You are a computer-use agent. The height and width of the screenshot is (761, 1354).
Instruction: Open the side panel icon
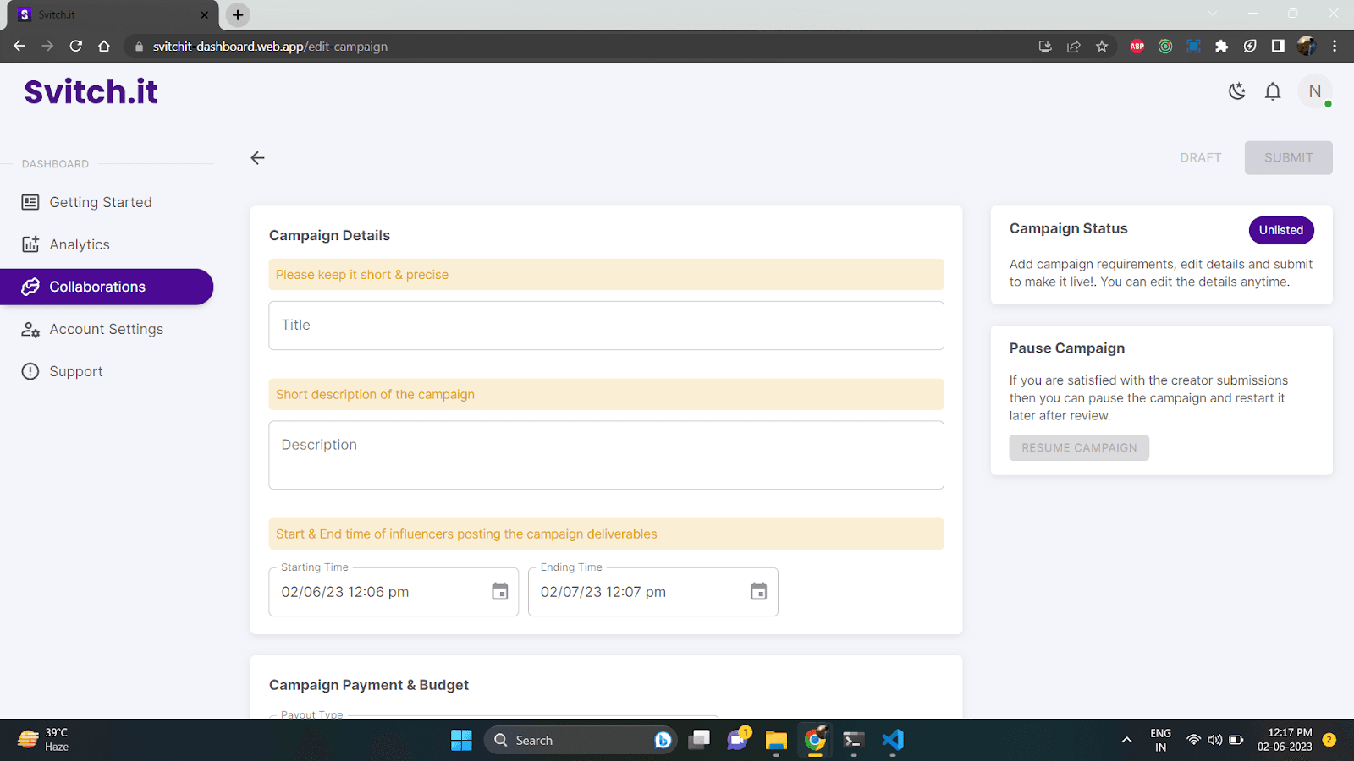1278,47
